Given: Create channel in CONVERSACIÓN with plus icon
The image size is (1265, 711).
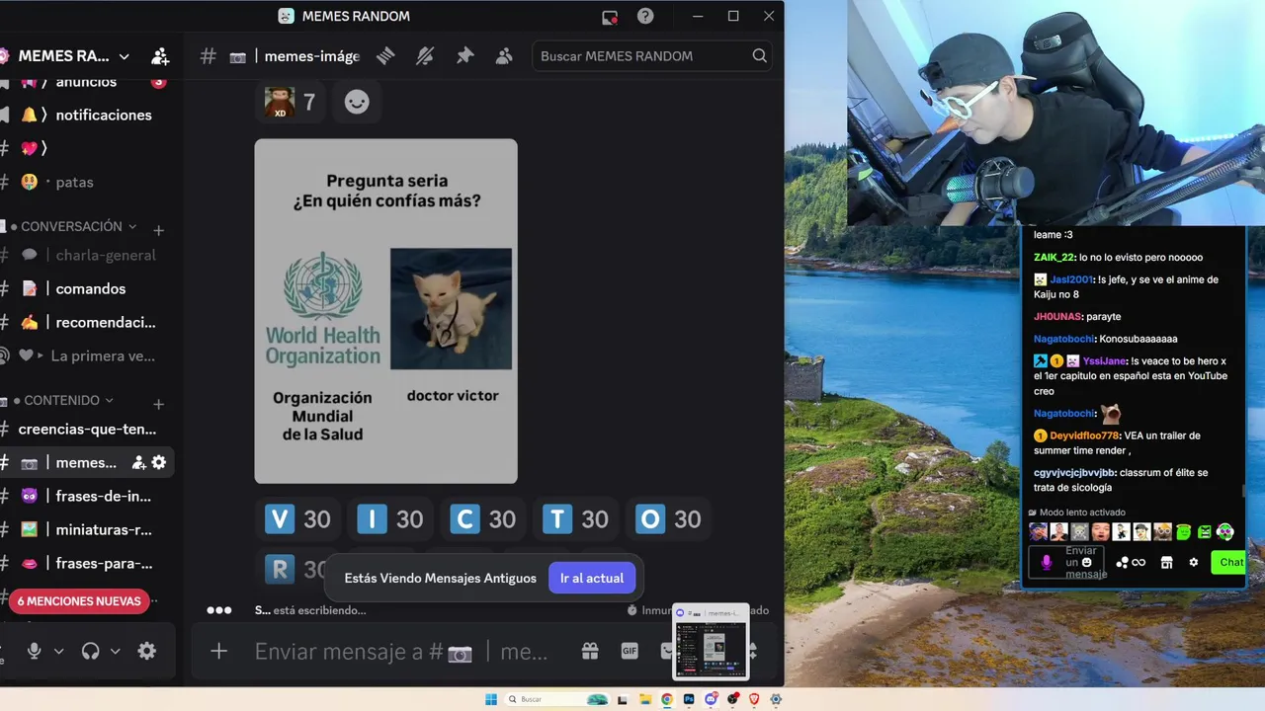Looking at the screenshot, I should point(158,230).
